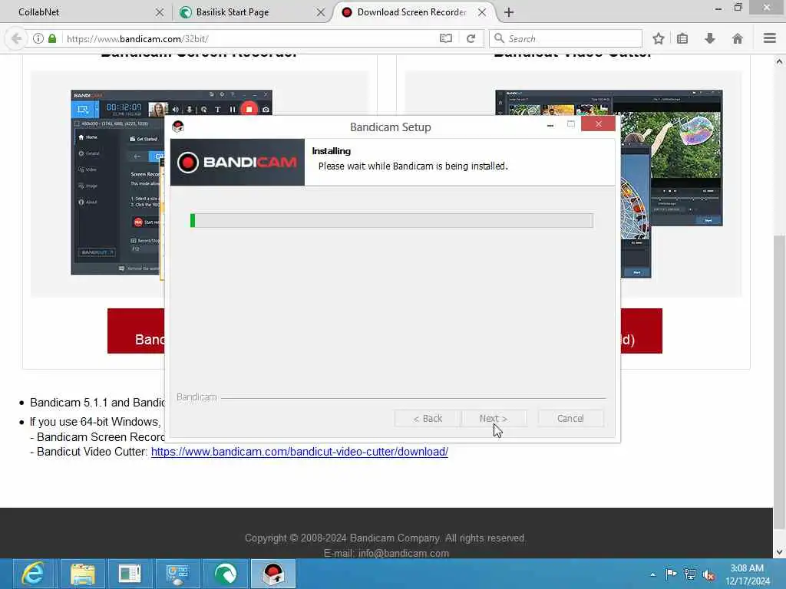Click the red Bandicut download button on page

click(x=641, y=331)
